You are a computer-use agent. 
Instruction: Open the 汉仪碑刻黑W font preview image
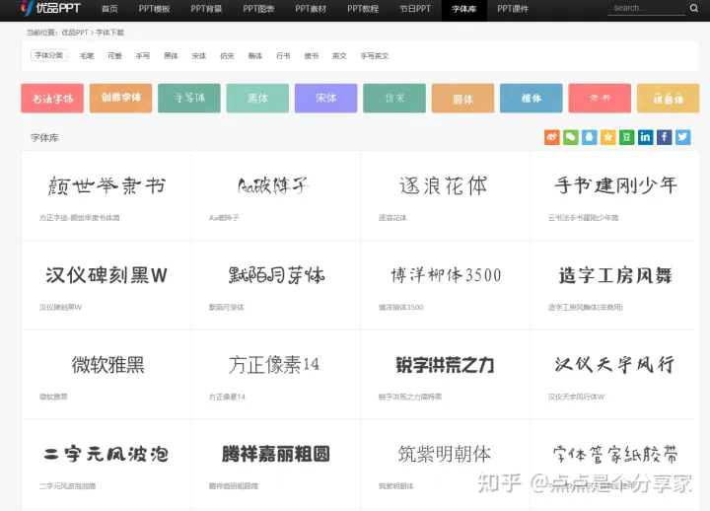pyautogui.click(x=106, y=275)
